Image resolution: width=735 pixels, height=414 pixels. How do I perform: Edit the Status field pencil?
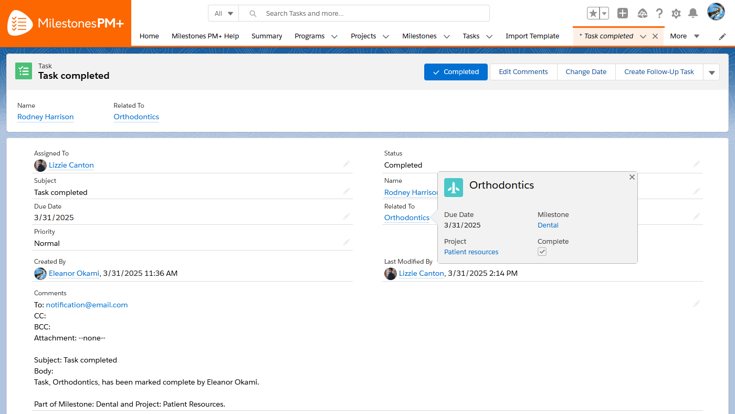(x=697, y=164)
